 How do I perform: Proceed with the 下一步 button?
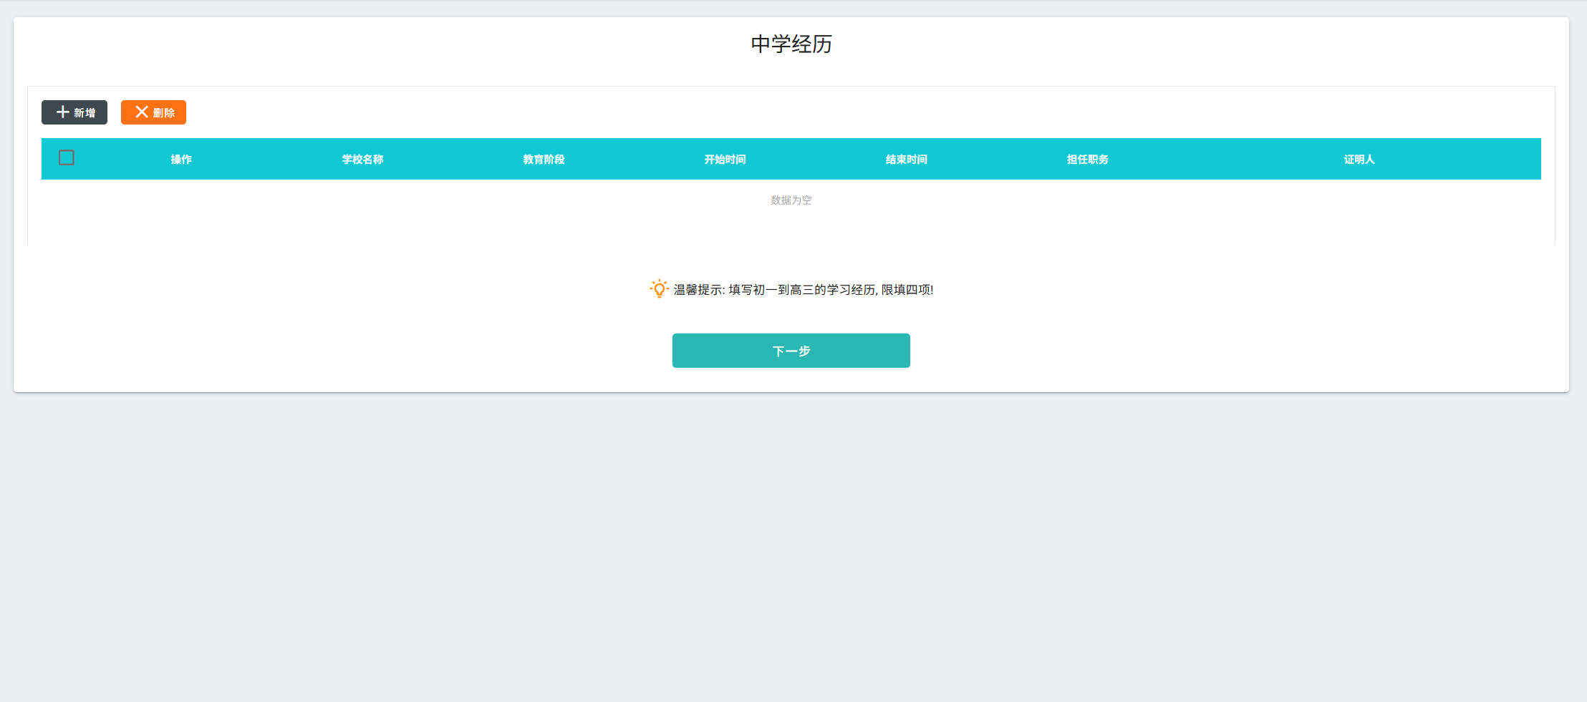[x=791, y=351]
